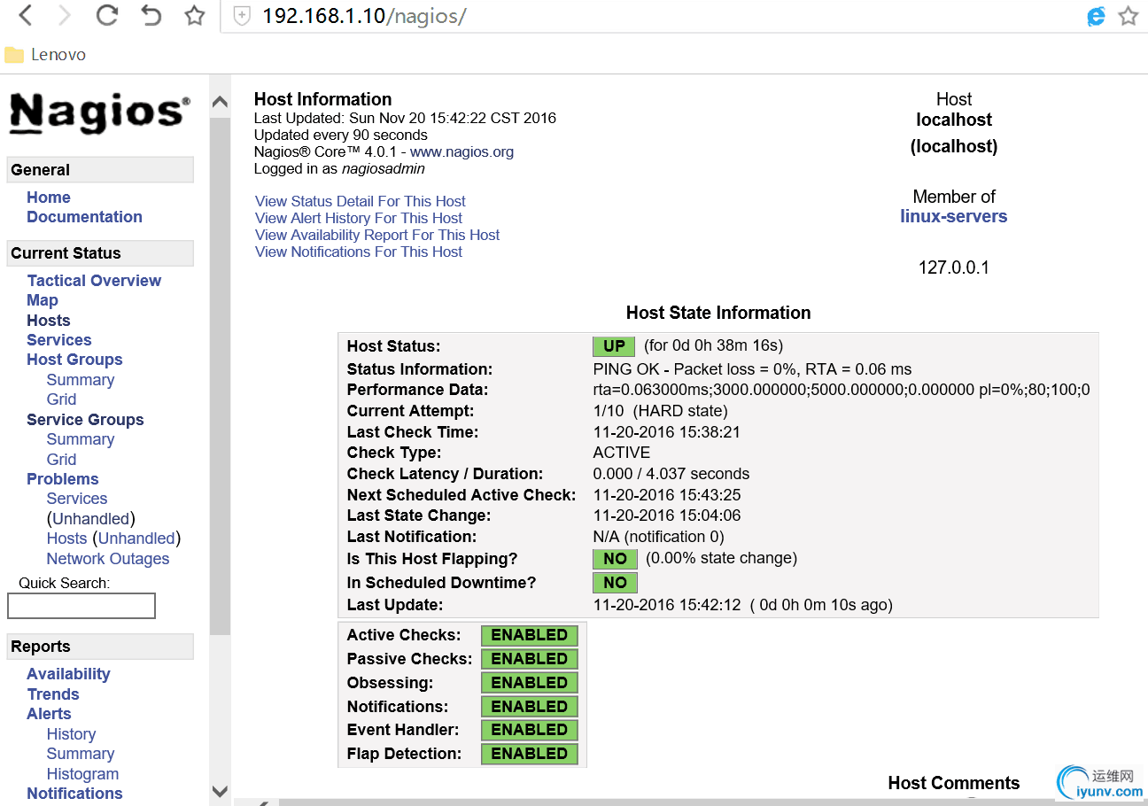This screenshot has height=806, width=1148.
Task: Open the Service Groups link
Action: click(85, 420)
